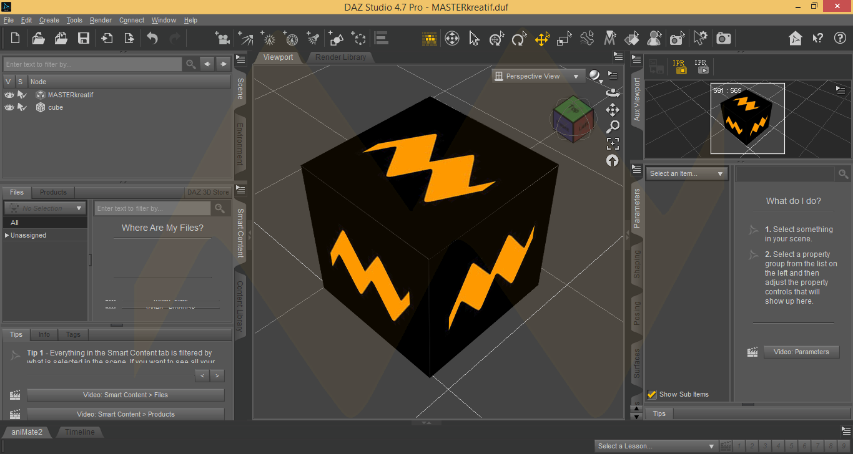Open the Scene pane options menu
Image resolution: width=853 pixels, height=454 pixels.
coord(240,60)
